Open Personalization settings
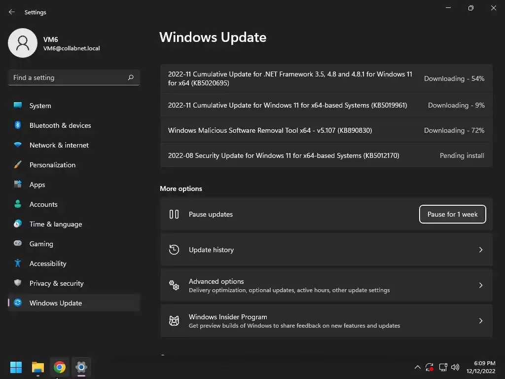The width and height of the screenshot is (505, 379). (74, 165)
